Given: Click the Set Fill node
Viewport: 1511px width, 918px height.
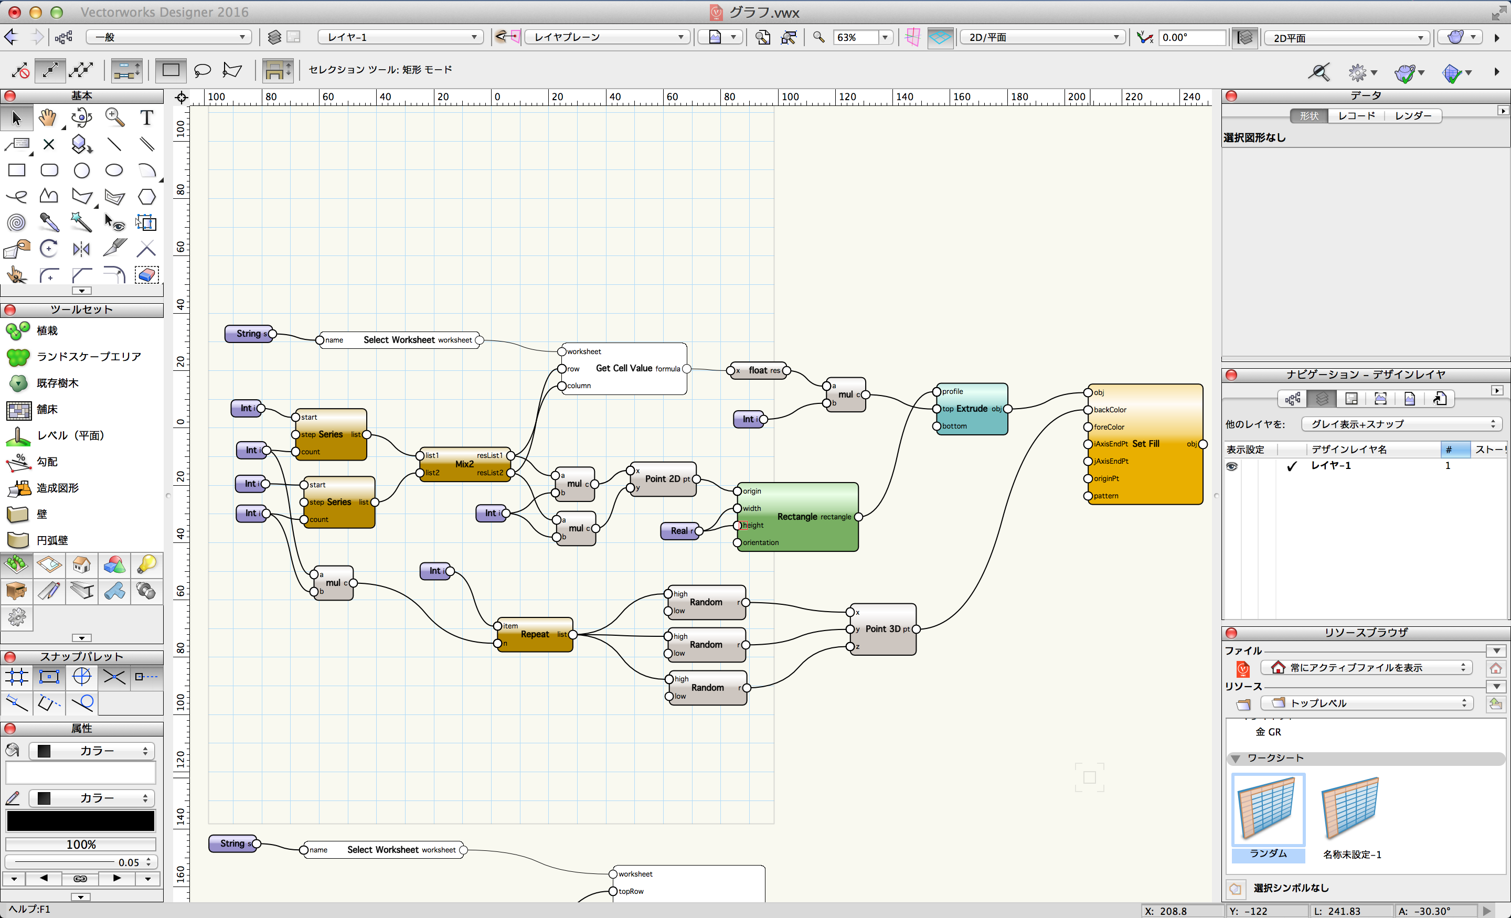Looking at the screenshot, I should click(1144, 444).
